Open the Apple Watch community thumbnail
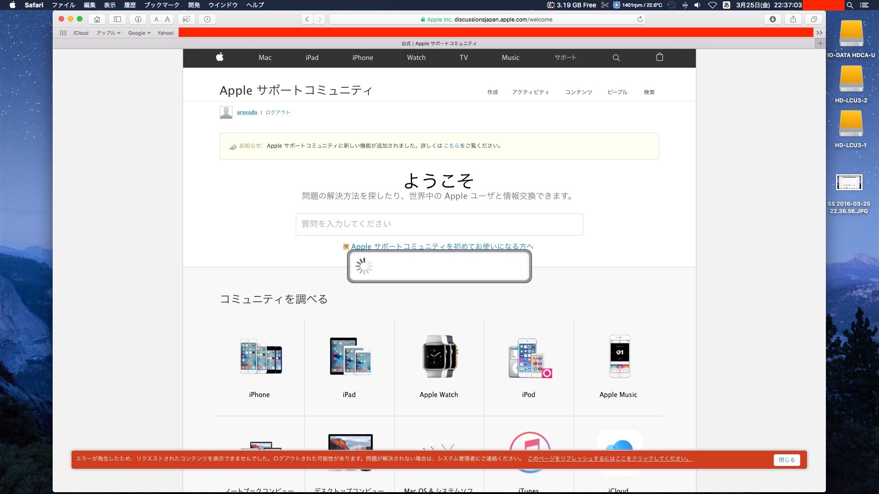879x494 pixels. tap(439, 357)
